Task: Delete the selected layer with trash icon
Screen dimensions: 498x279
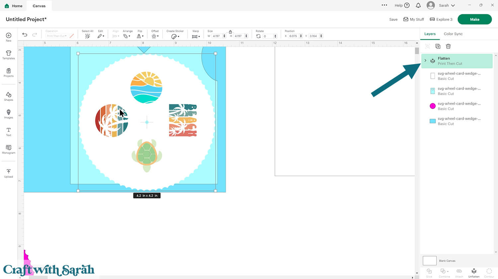Action: (x=448, y=46)
